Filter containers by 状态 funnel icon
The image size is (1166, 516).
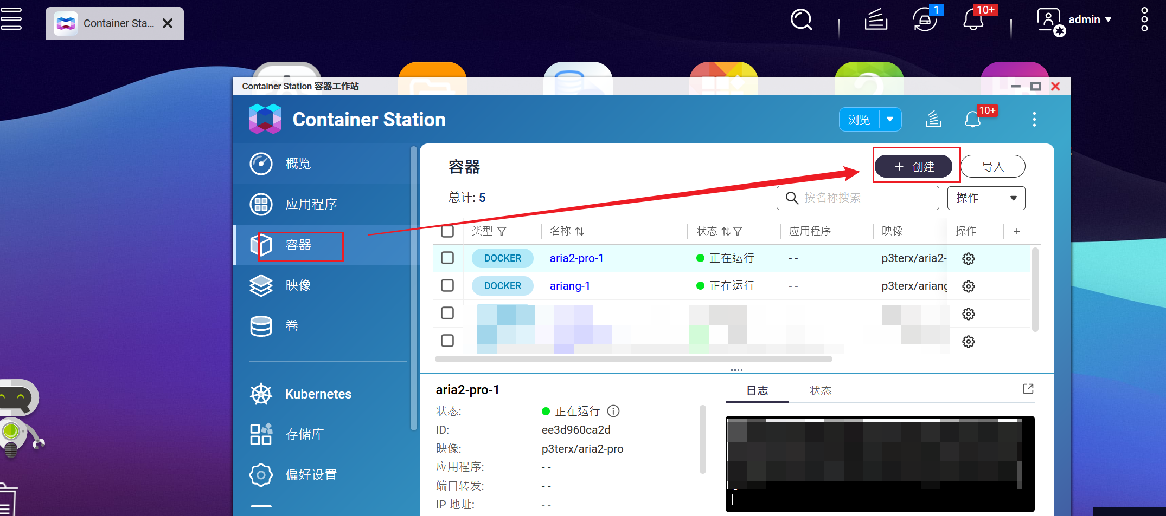(x=738, y=231)
